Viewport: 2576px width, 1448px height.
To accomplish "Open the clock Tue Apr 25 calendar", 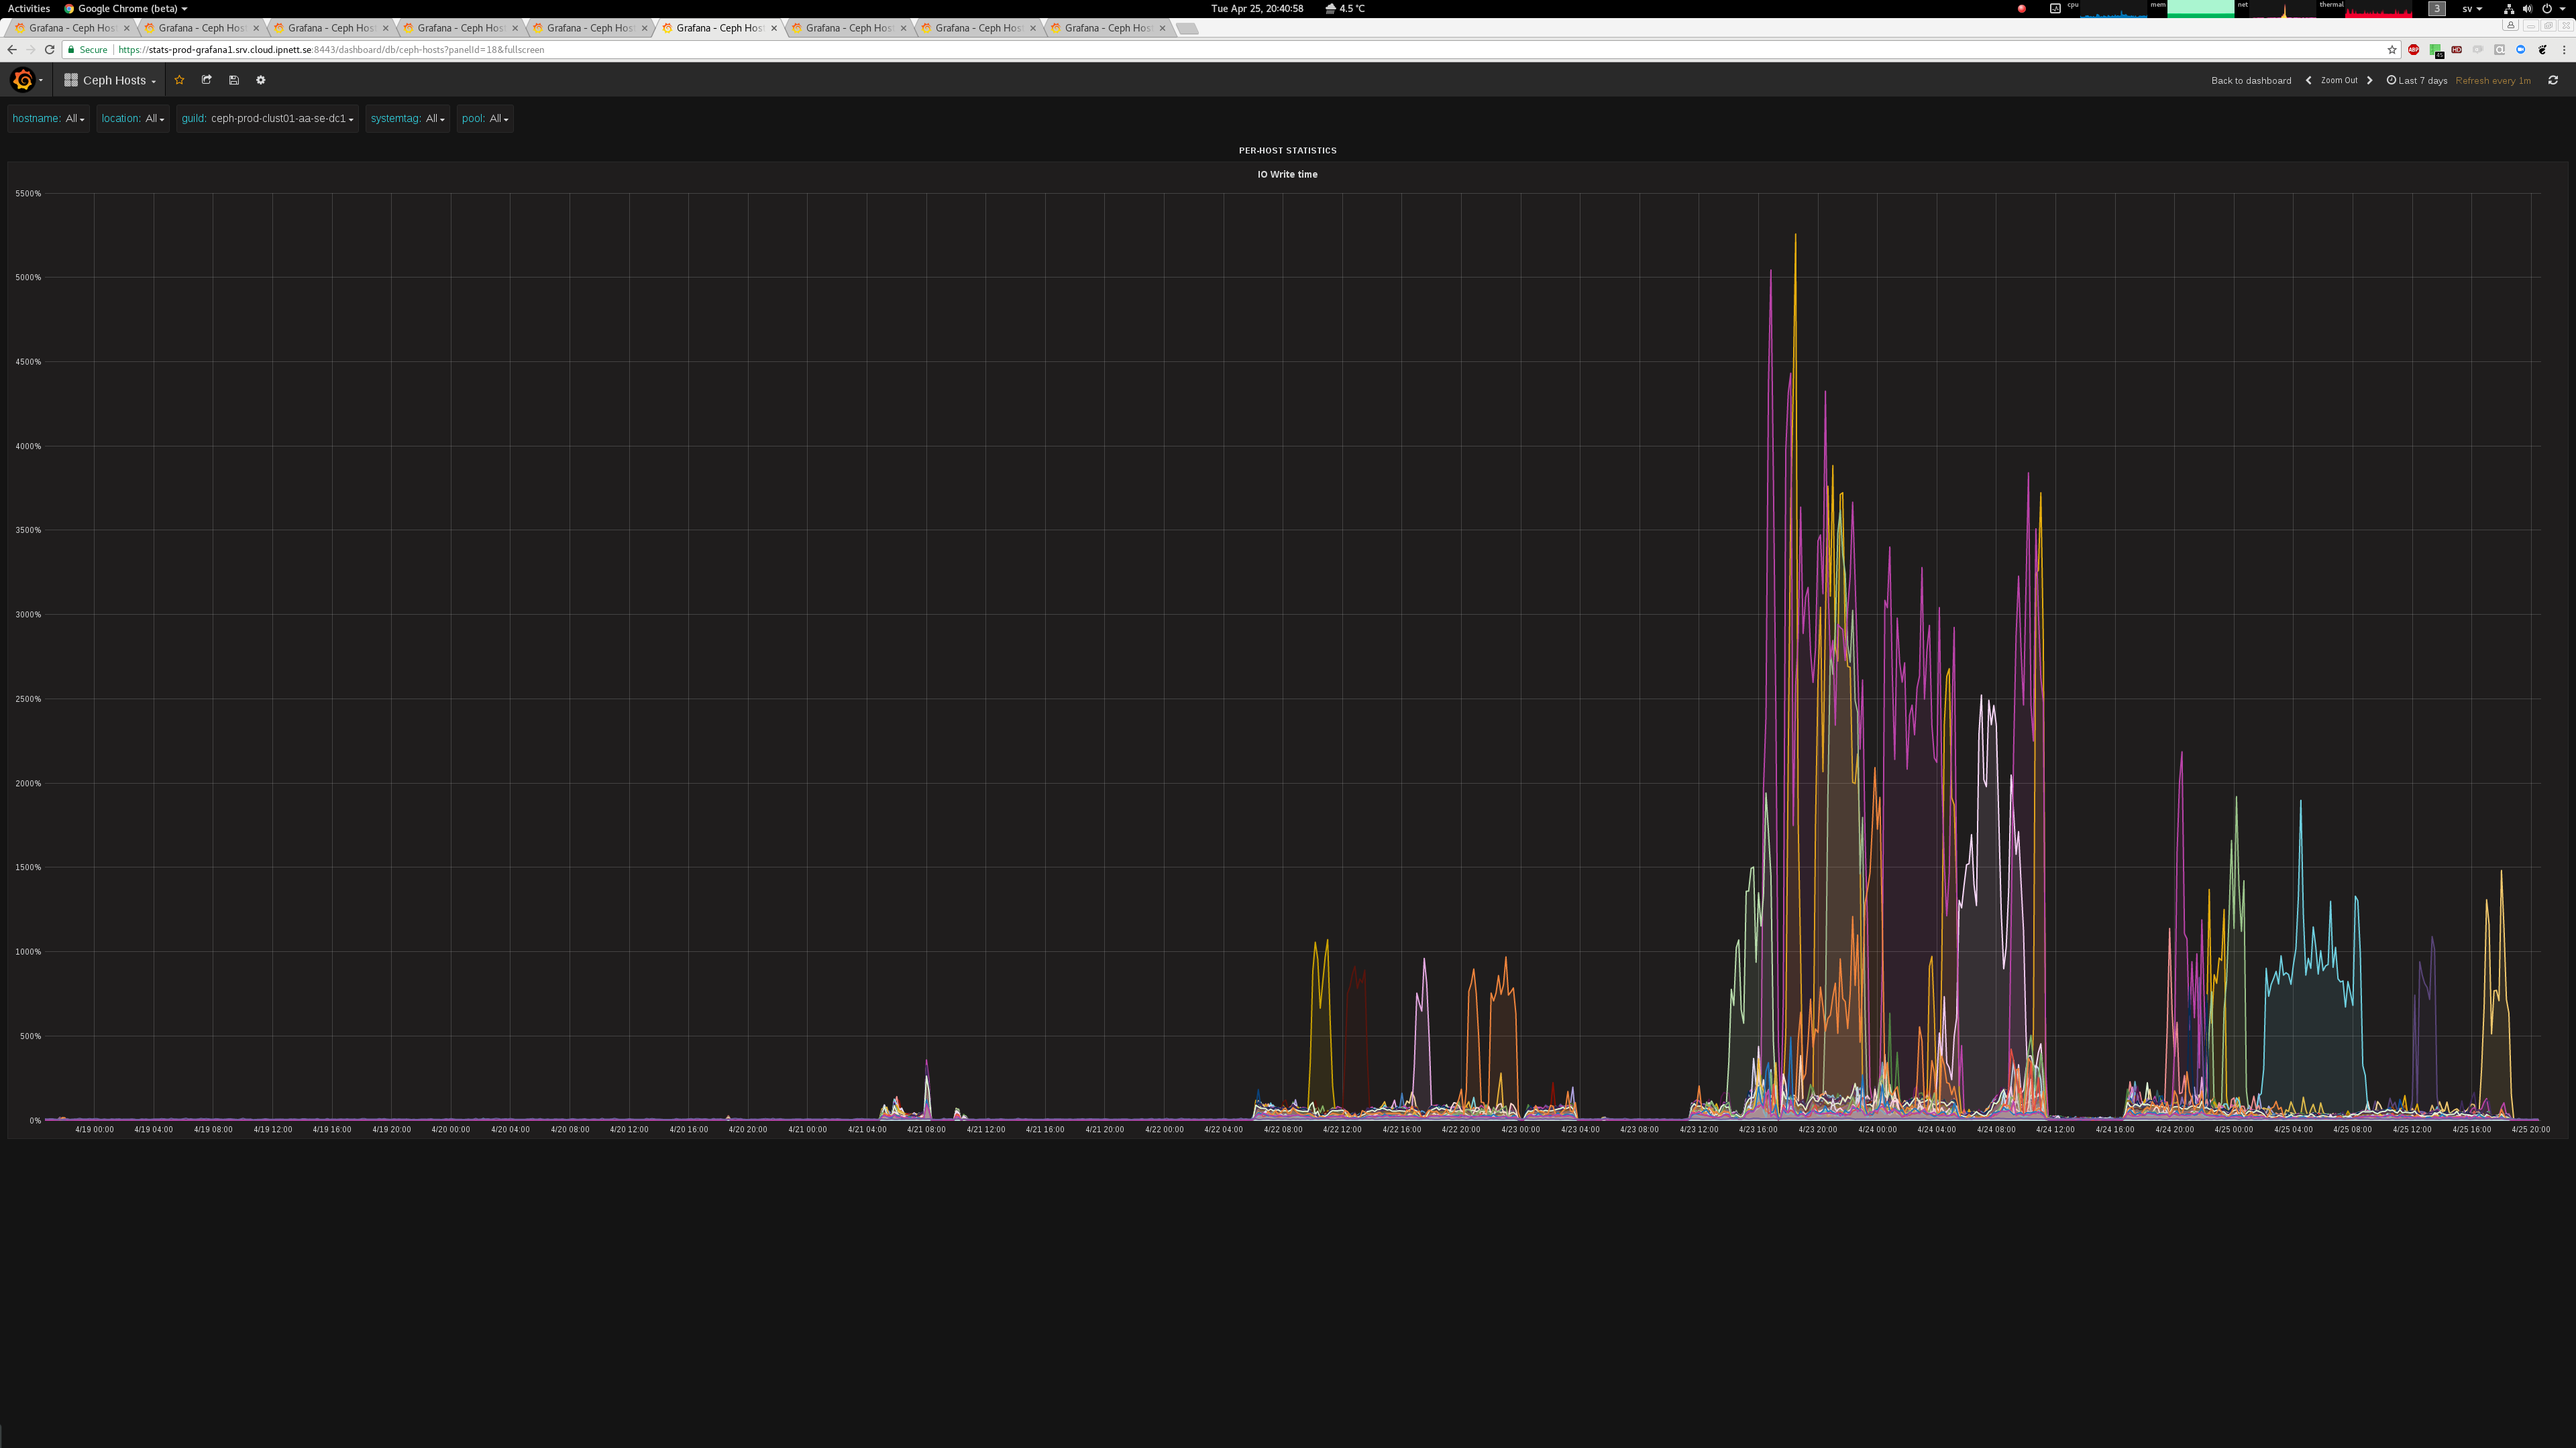I will [x=1257, y=8].
